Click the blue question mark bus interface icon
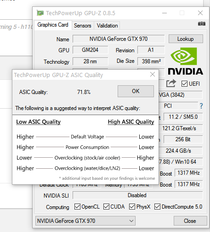The image size is (210, 232). coord(201,106)
